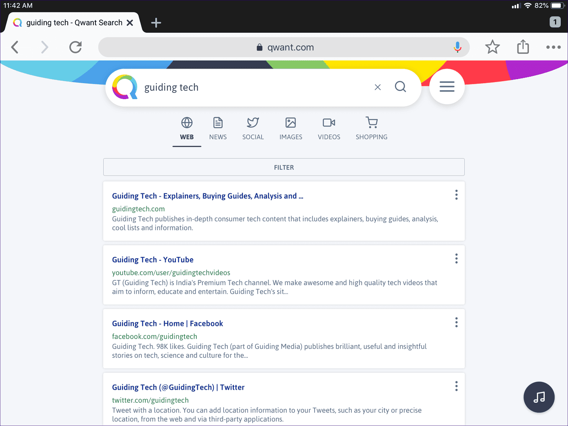The height and width of the screenshot is (426, 568).
Task: Click guidingtech.com green URL
Action: click(138, 209)
